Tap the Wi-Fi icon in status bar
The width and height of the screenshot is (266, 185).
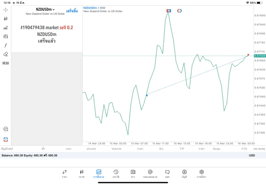click(x=248, y=3)
